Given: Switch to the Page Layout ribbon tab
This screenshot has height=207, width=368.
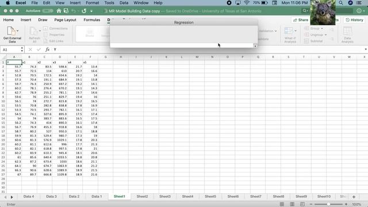Looking at the screenshot, I should click(x=65, y=20).
